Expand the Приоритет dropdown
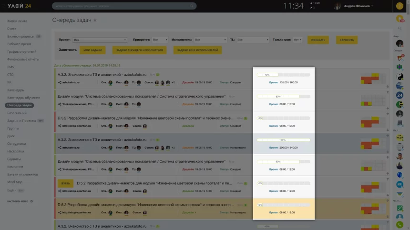This screenshot has width=410, height=230. click(160, 40)
